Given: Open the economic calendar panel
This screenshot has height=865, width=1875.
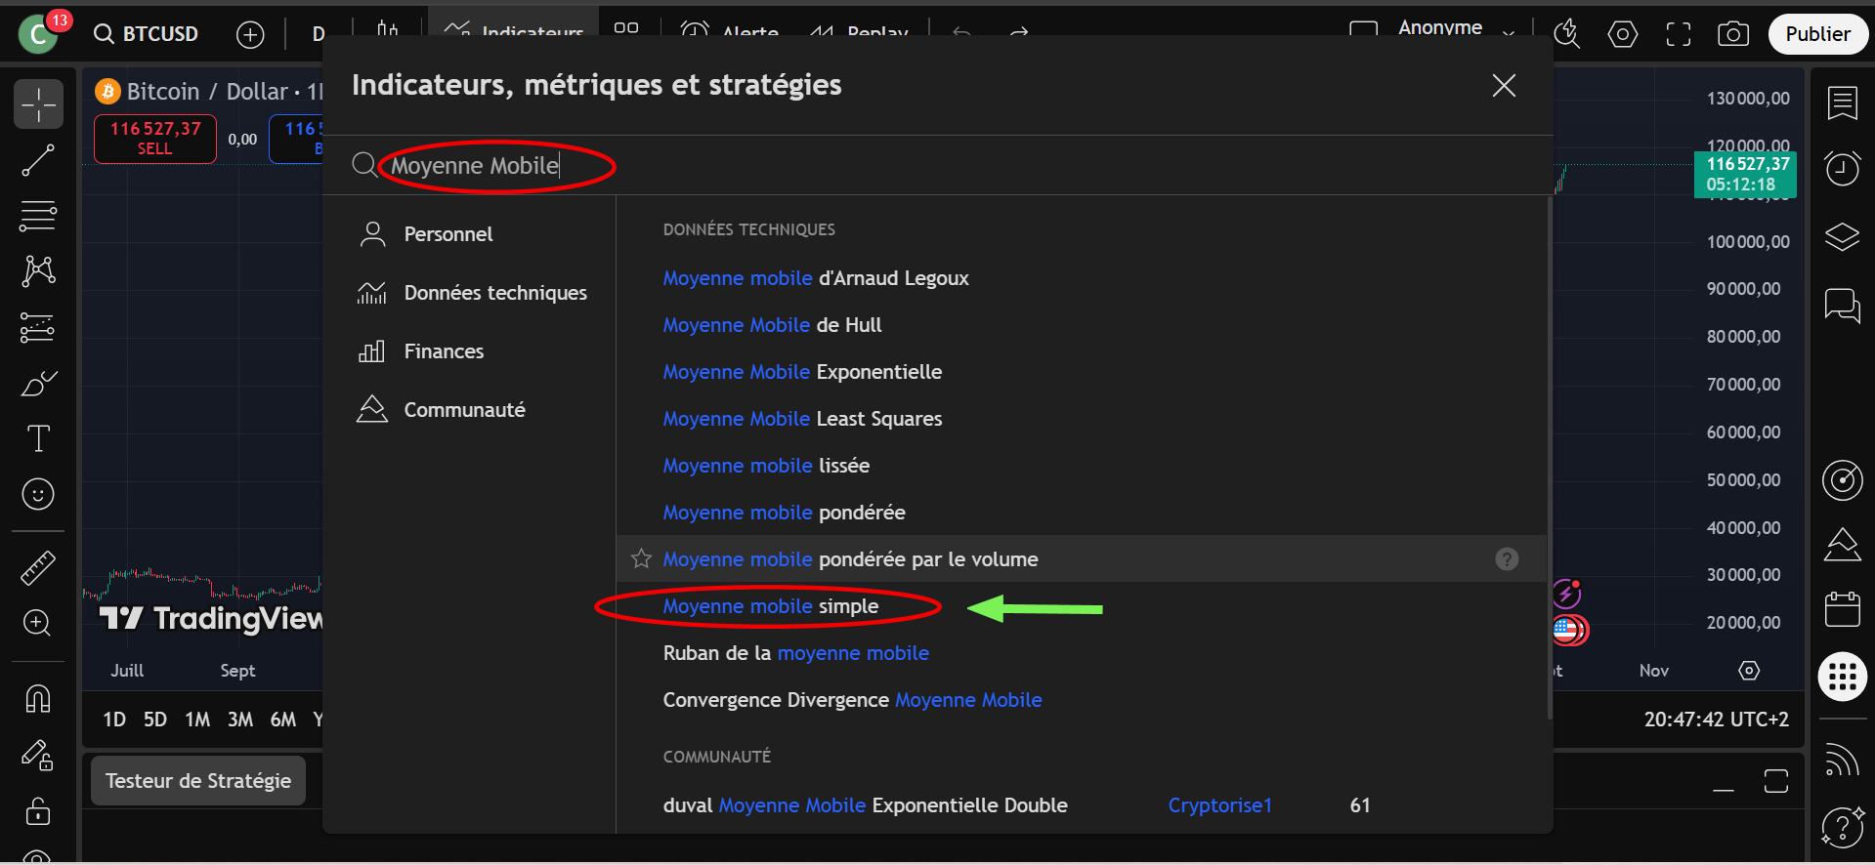Looking at the screenshot, I should tap(1842, 609).
